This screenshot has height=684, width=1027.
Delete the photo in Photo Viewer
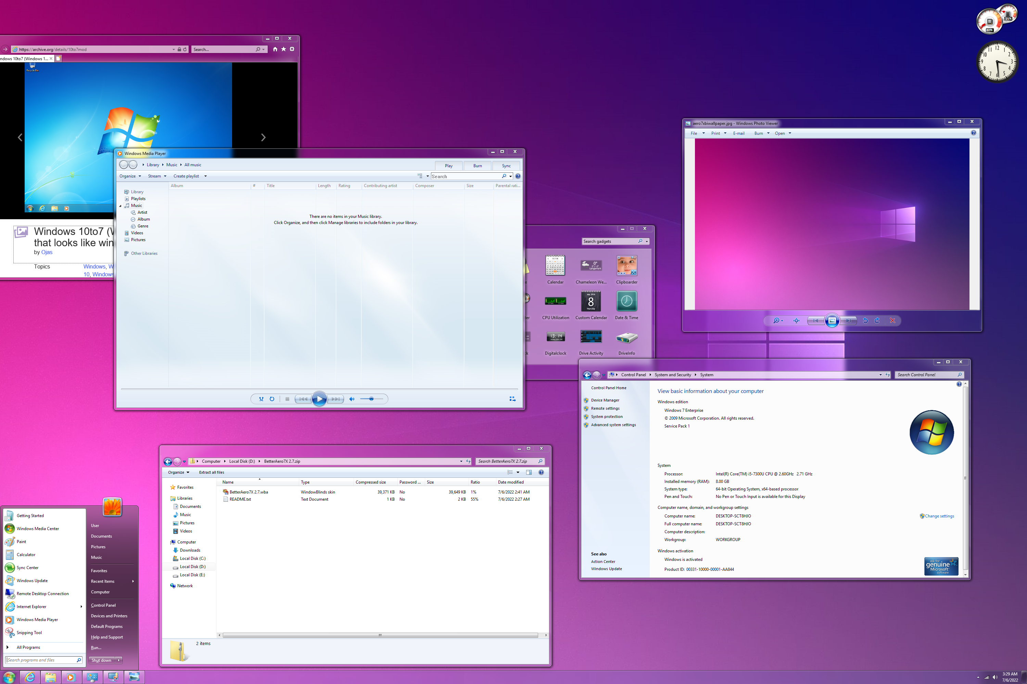pyautogui.click(x=892, y=321)
